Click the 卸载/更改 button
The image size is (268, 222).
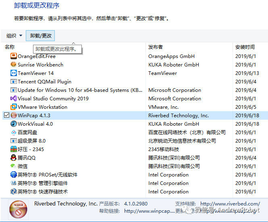[40, 35]
